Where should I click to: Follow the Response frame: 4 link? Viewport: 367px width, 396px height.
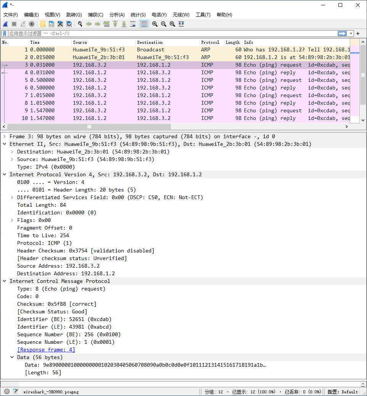(x=46, y=350)
